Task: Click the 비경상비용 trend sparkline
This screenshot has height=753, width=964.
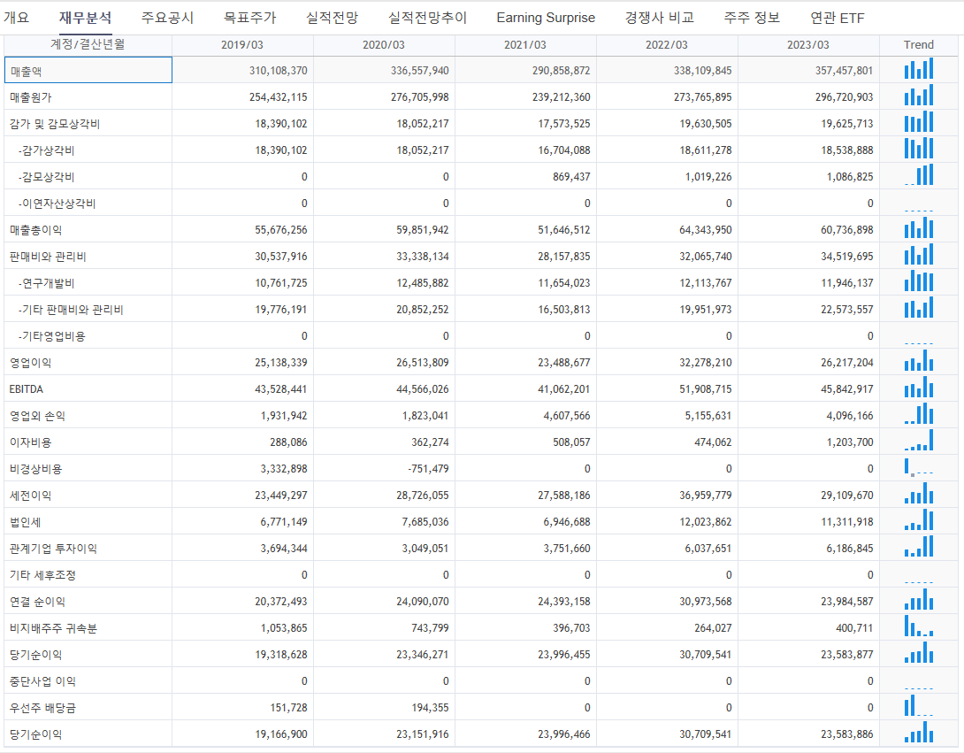Action: 919,466
